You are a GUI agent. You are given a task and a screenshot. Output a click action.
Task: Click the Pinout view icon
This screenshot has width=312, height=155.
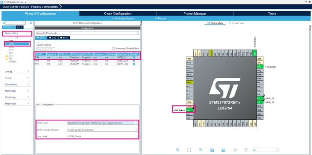tap(208, 23)
